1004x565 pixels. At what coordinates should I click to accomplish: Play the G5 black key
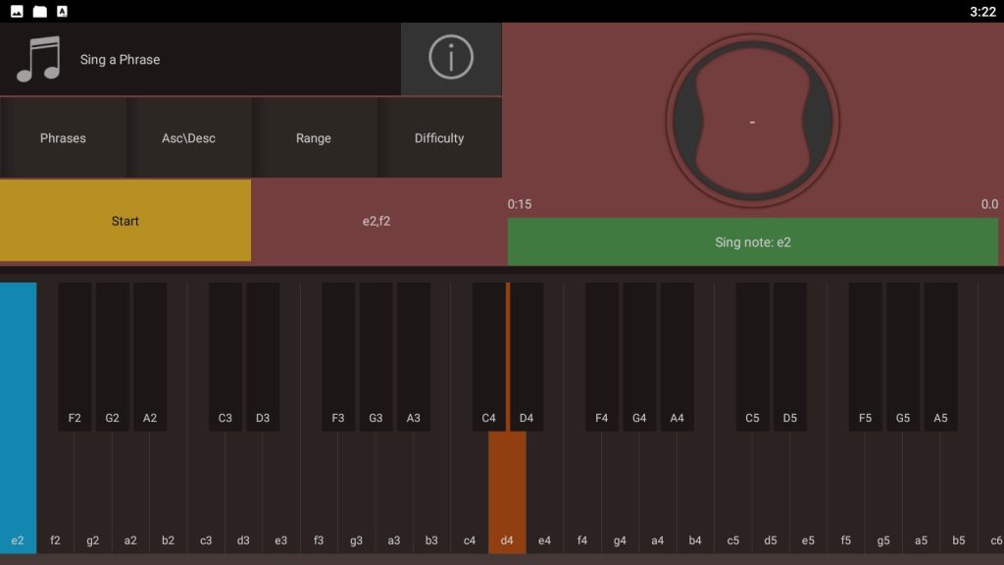click(903, 356)
